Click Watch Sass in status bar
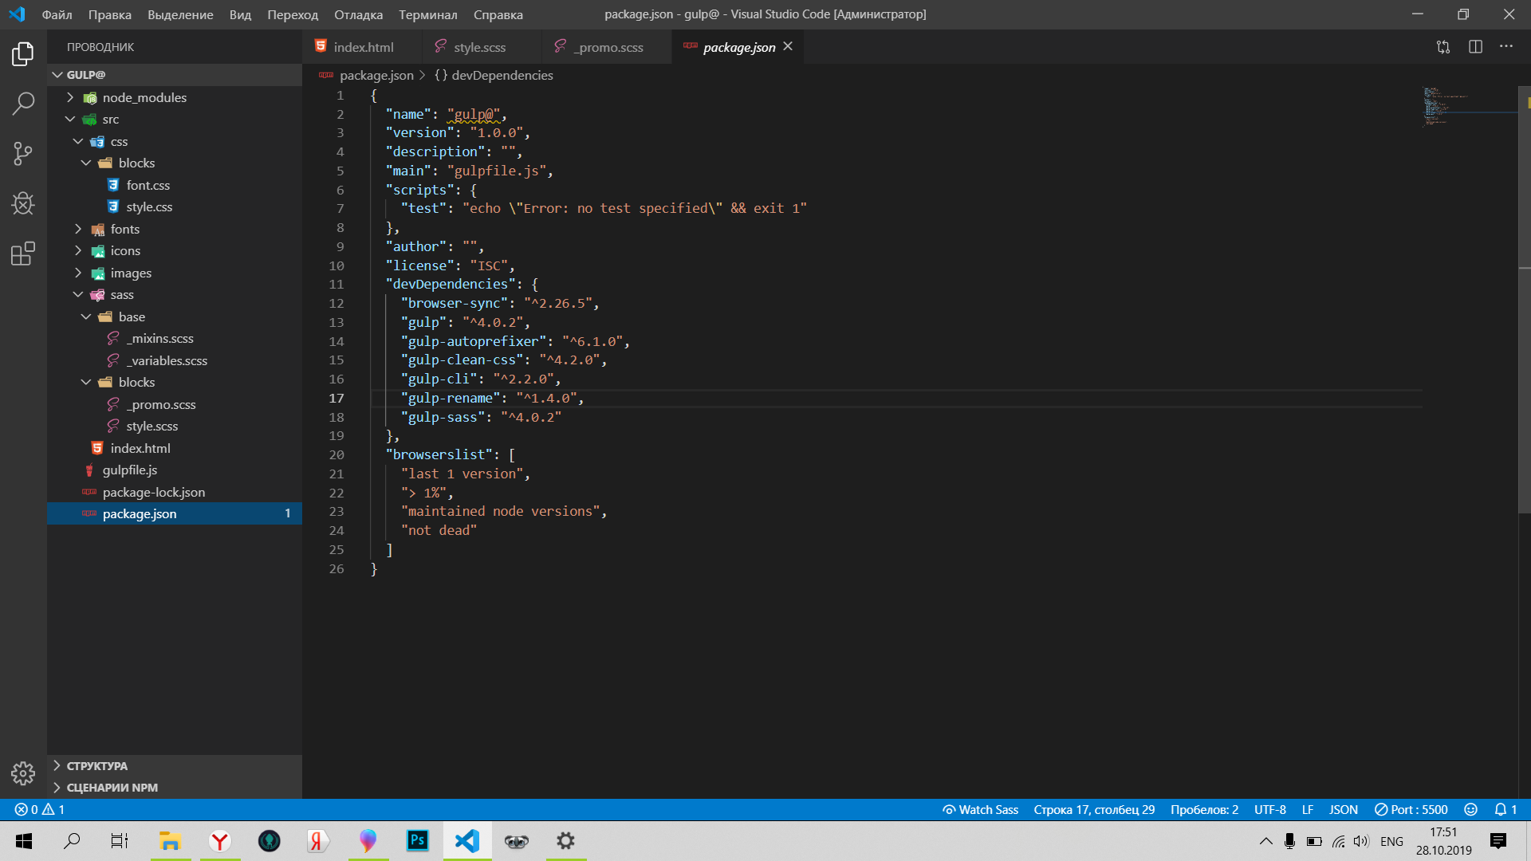The width and height of the screenshot is (1531, 861). 980,809
